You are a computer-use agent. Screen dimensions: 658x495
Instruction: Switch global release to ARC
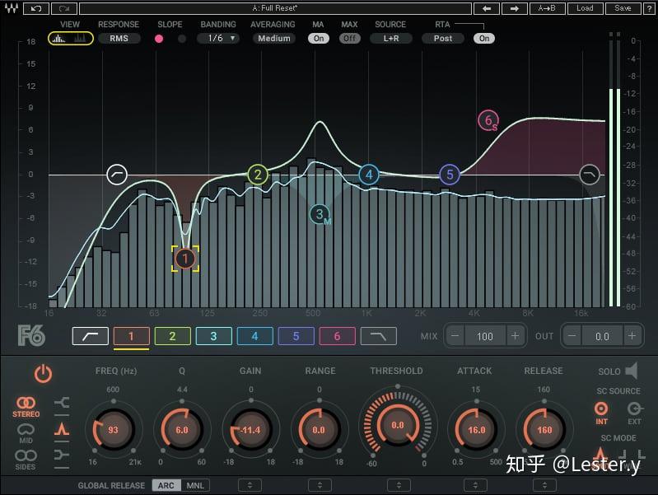tap(166, 485)
